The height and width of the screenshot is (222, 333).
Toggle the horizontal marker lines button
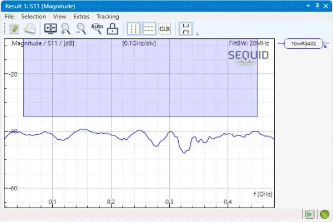[149, 28]
